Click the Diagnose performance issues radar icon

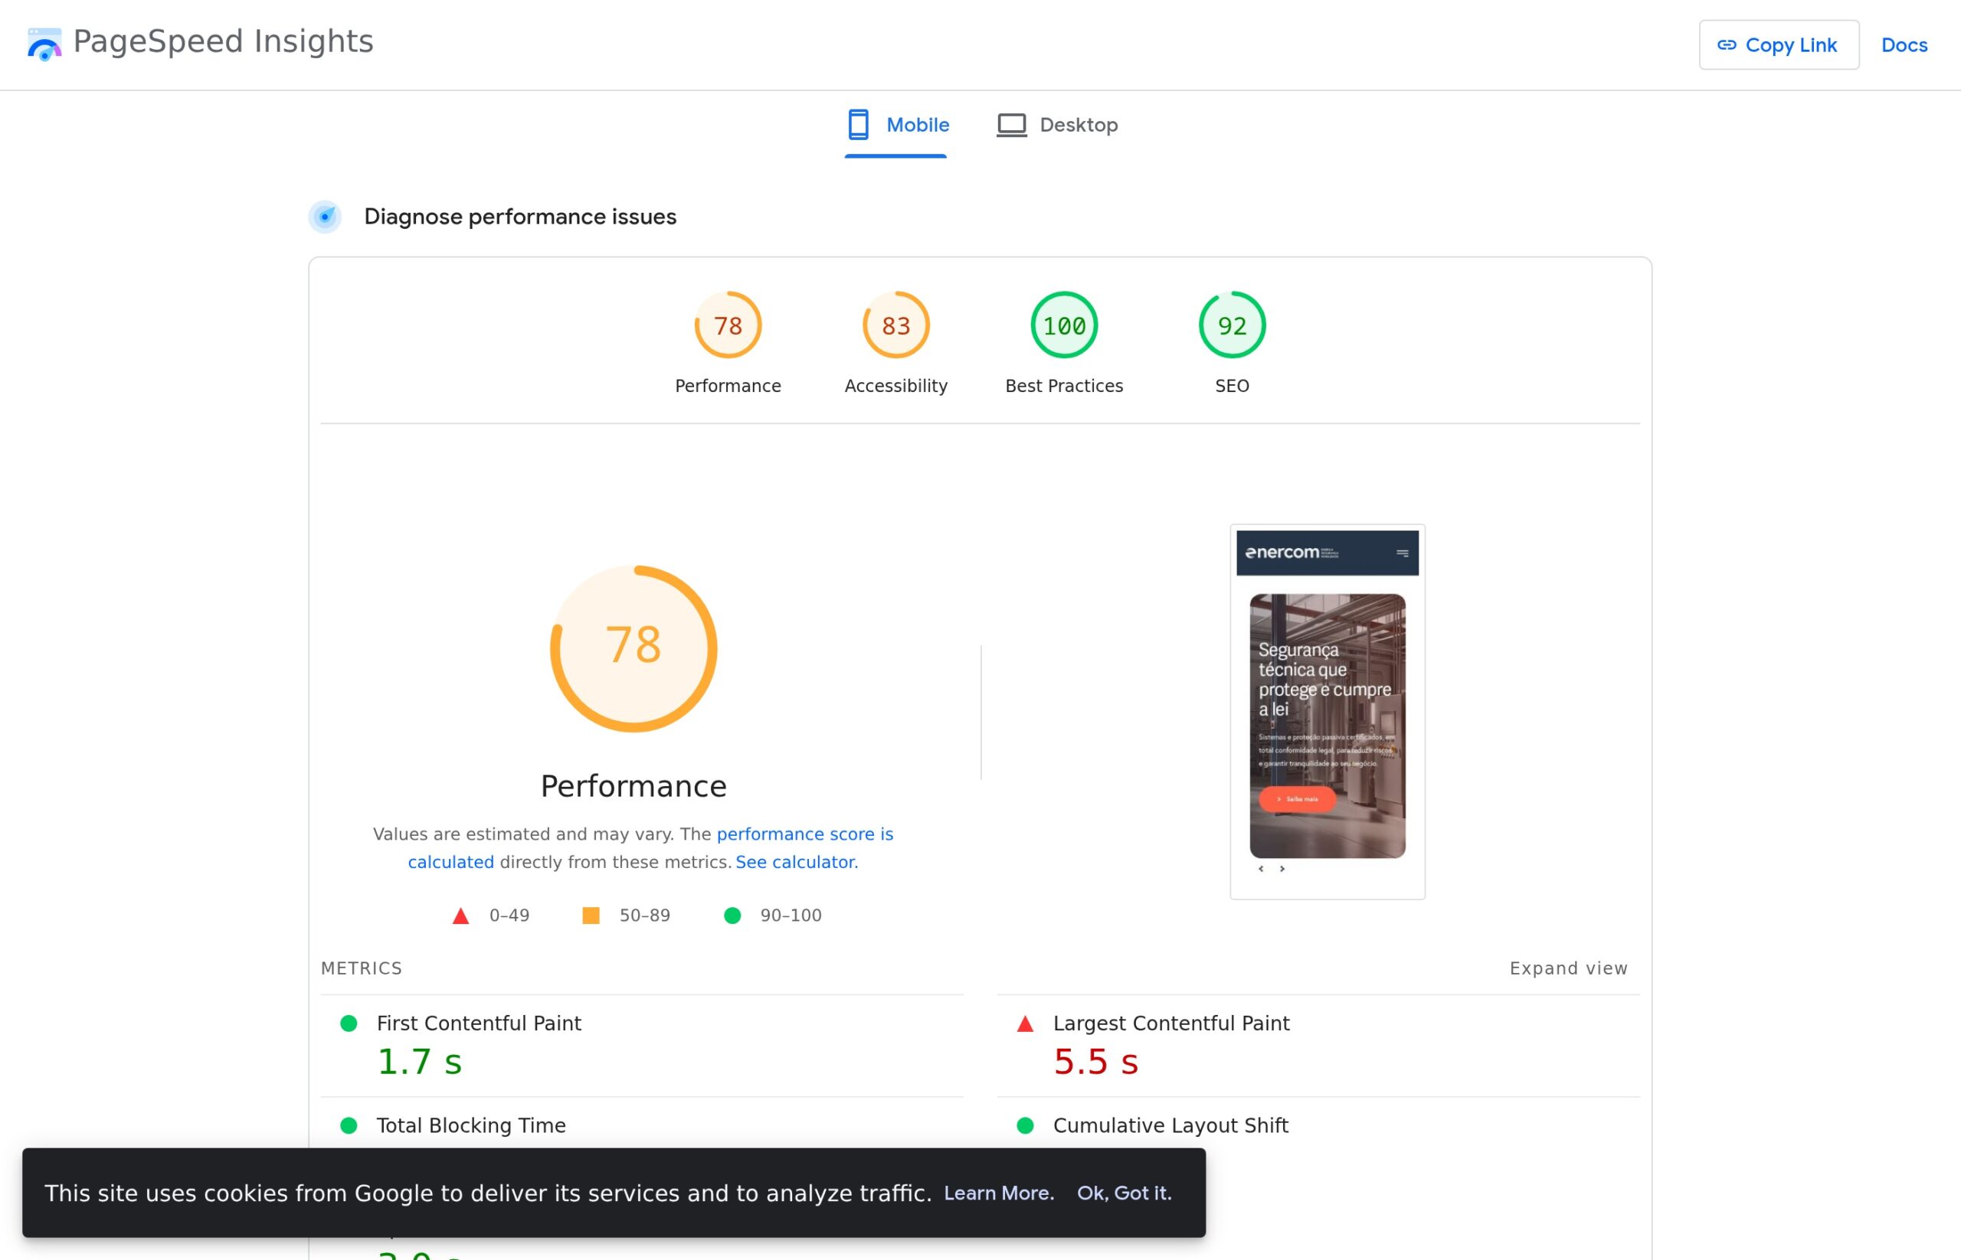[325, 217]
